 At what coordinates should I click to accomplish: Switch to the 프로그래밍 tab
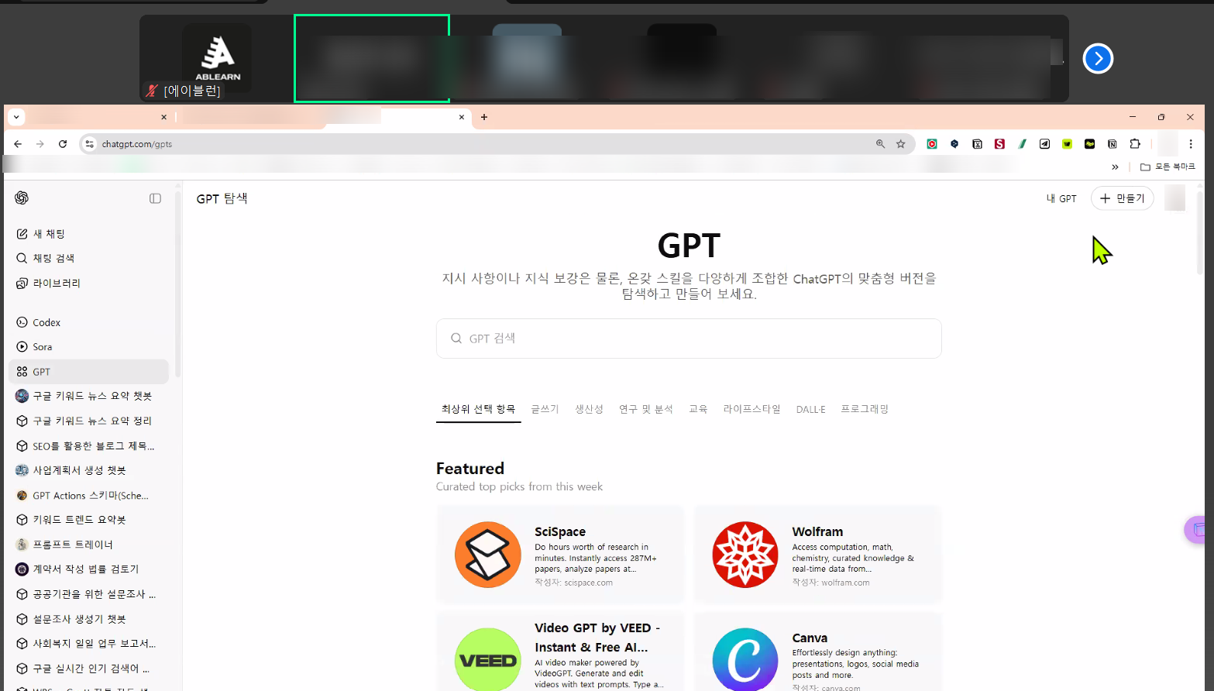(865, 409)
